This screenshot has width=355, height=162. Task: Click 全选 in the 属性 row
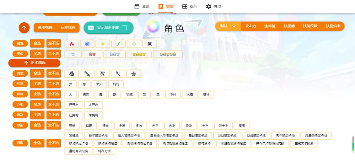(x=37, y=43)
